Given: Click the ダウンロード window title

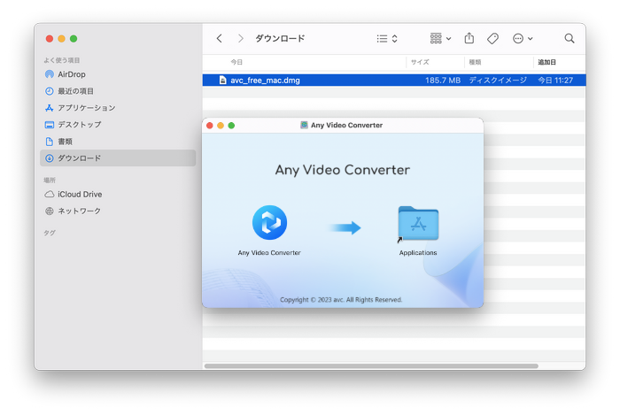Looking at the screenshot, I should pos(280,38).
